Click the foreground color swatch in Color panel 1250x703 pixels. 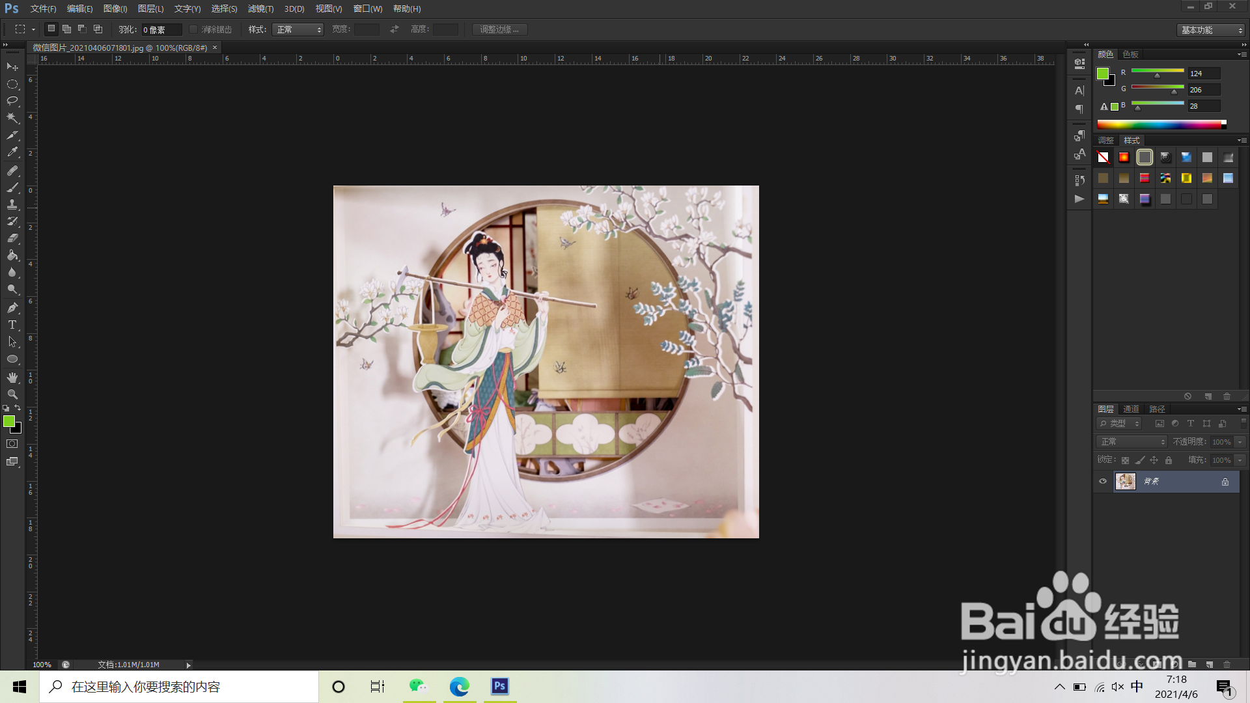coord(1103,74)
